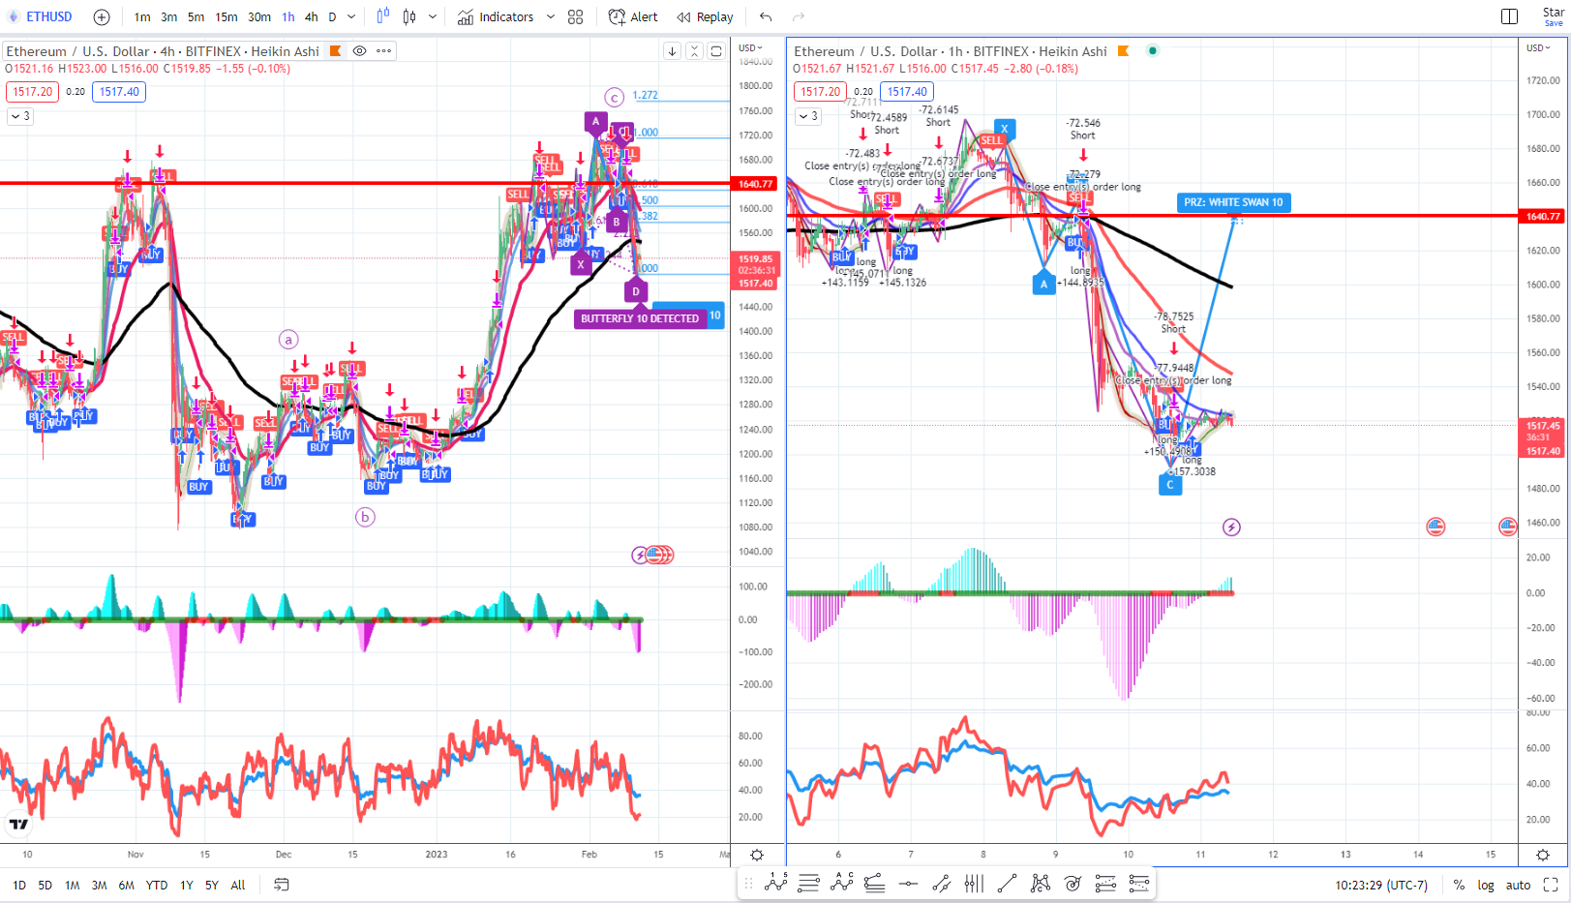Image resolution: width=1571 pixels, height=903 pixels.
Task: Set the date range to 3M
Action: [x=99, y=885]
